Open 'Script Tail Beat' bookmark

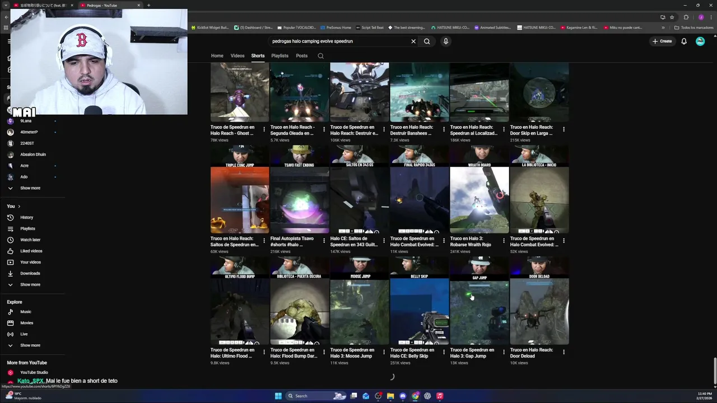tap(370, 27)
